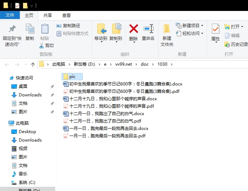Click doc breadcrumb in path
The image size is (248, 191).
(145, 64)
